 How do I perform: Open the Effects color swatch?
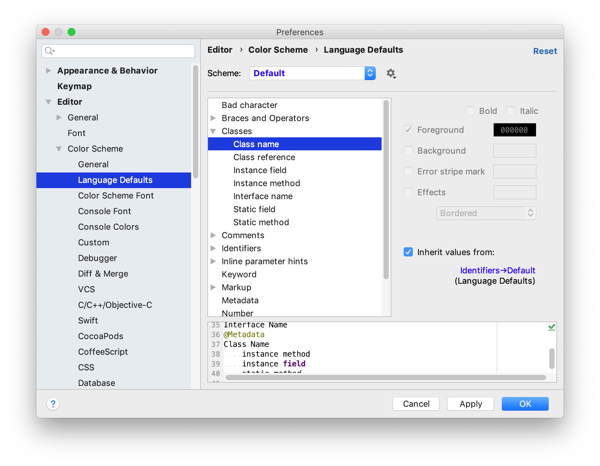coord(515,192)
